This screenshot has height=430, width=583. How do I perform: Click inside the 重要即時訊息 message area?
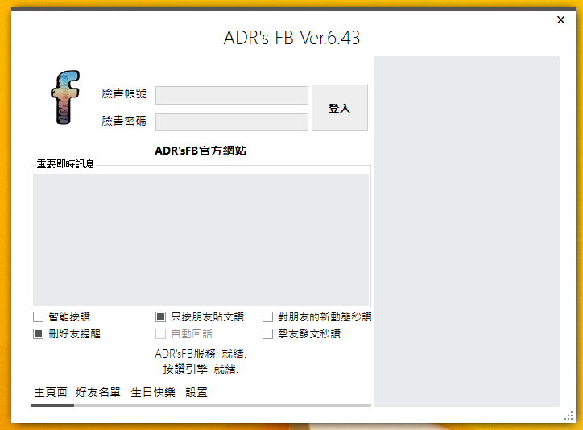(x=201, y=240)
